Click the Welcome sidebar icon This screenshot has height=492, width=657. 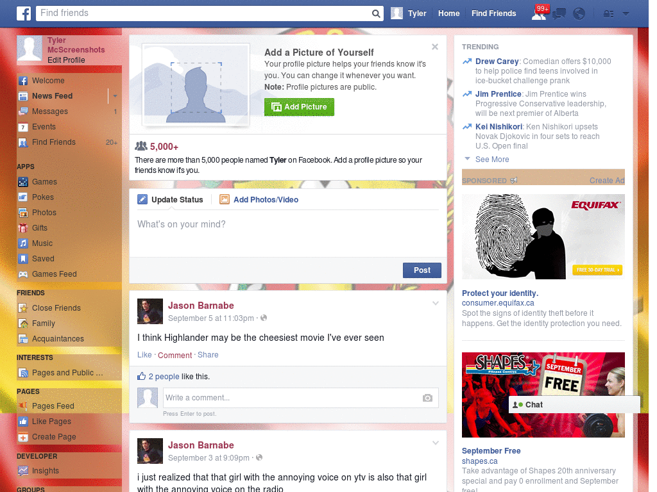click(x=23, y=81)
